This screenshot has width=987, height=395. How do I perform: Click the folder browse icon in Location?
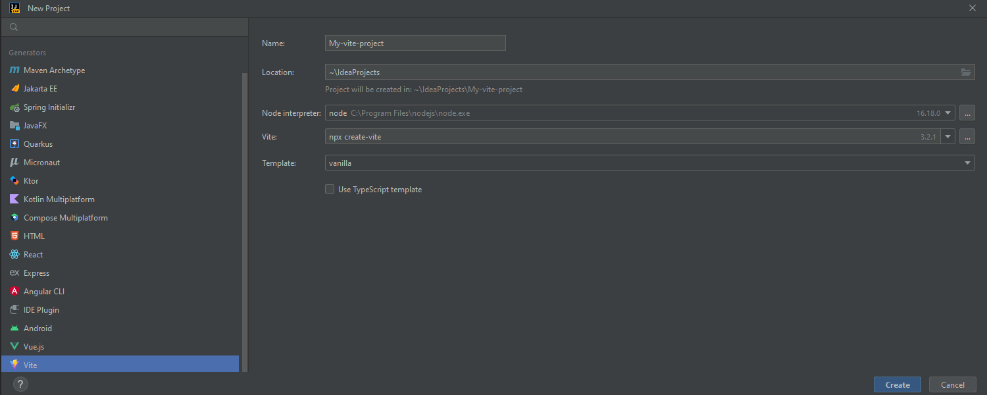[x=966, y=72]
